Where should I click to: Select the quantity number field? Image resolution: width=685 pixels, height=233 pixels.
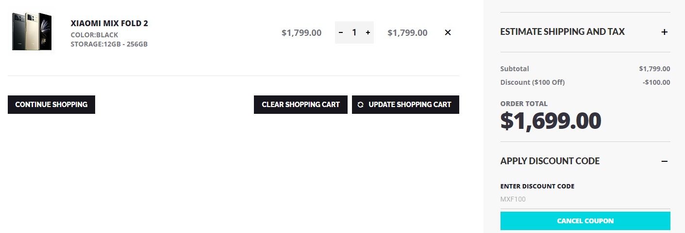354,32
